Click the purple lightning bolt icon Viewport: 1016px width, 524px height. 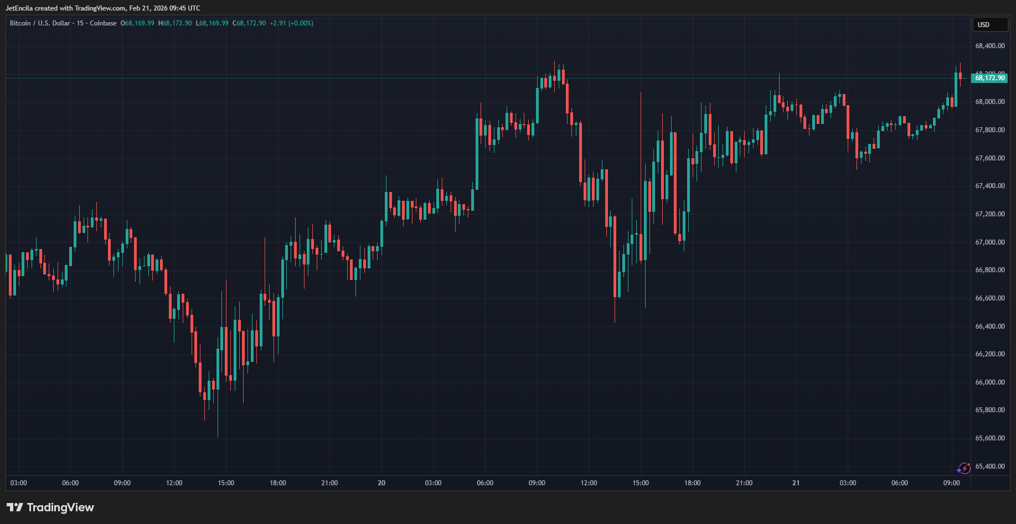point(963,469)
